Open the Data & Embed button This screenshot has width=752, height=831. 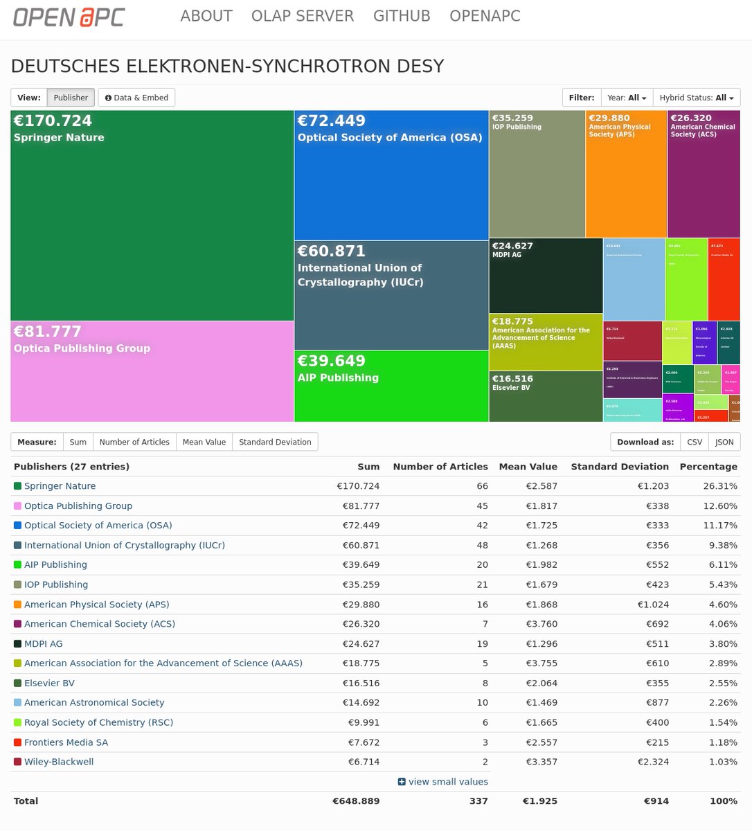click(x=136, y=98)
